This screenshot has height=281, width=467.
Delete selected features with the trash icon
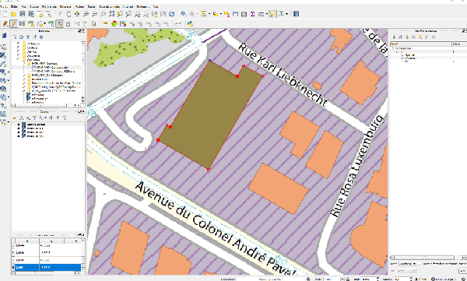pyautogui.click(x=68, y=23)
